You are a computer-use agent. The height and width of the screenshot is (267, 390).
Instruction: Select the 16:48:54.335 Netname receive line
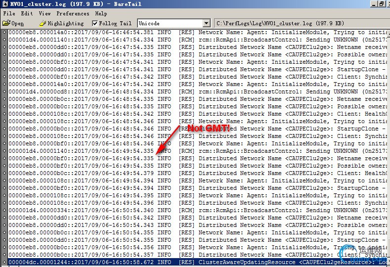pyautogui.click(x=198, y=99)
